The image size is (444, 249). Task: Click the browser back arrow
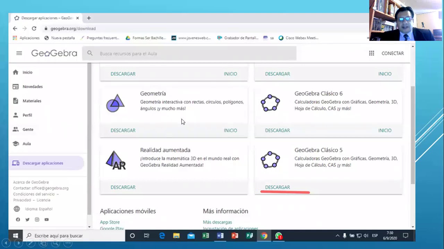click(15, 28)
